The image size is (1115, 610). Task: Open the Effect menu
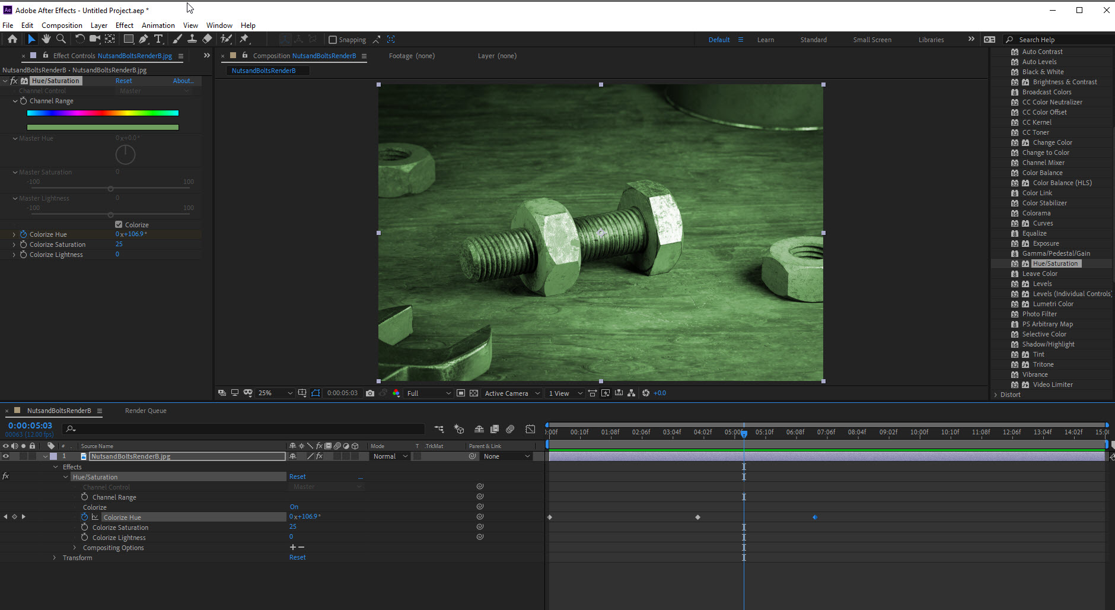tap(124, 25)
